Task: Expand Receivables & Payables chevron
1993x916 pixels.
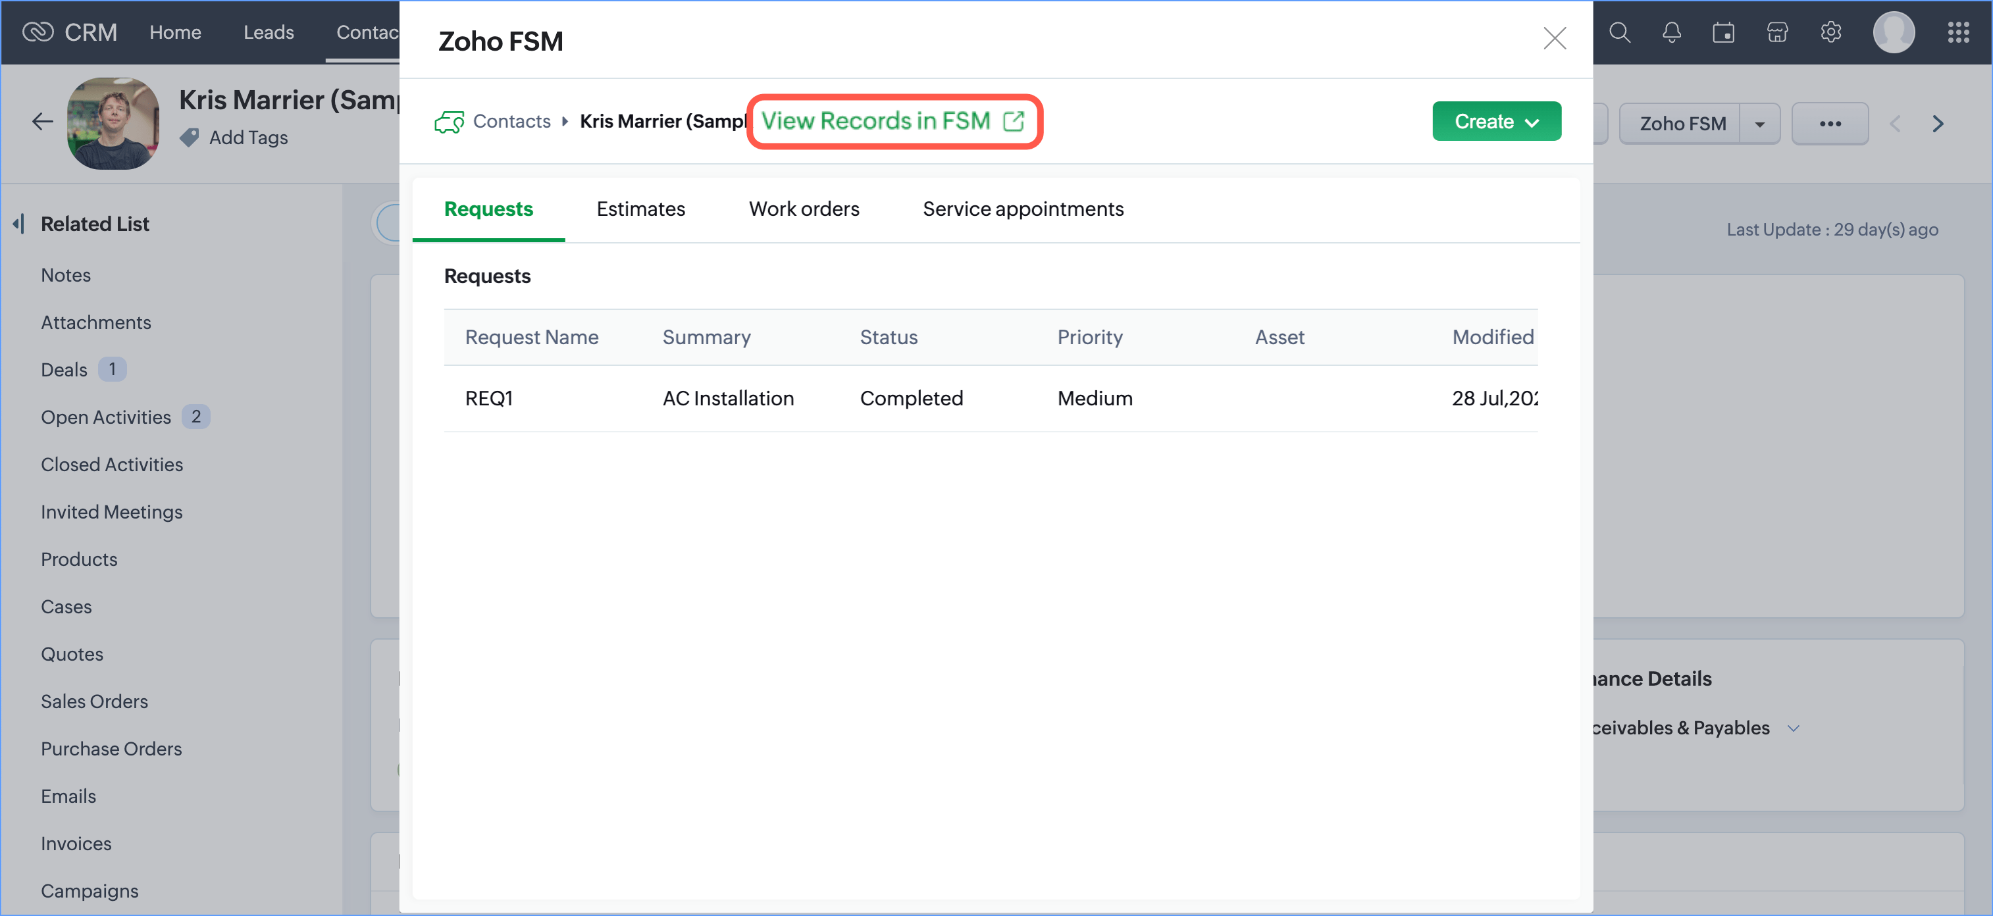Action: 1794,728
